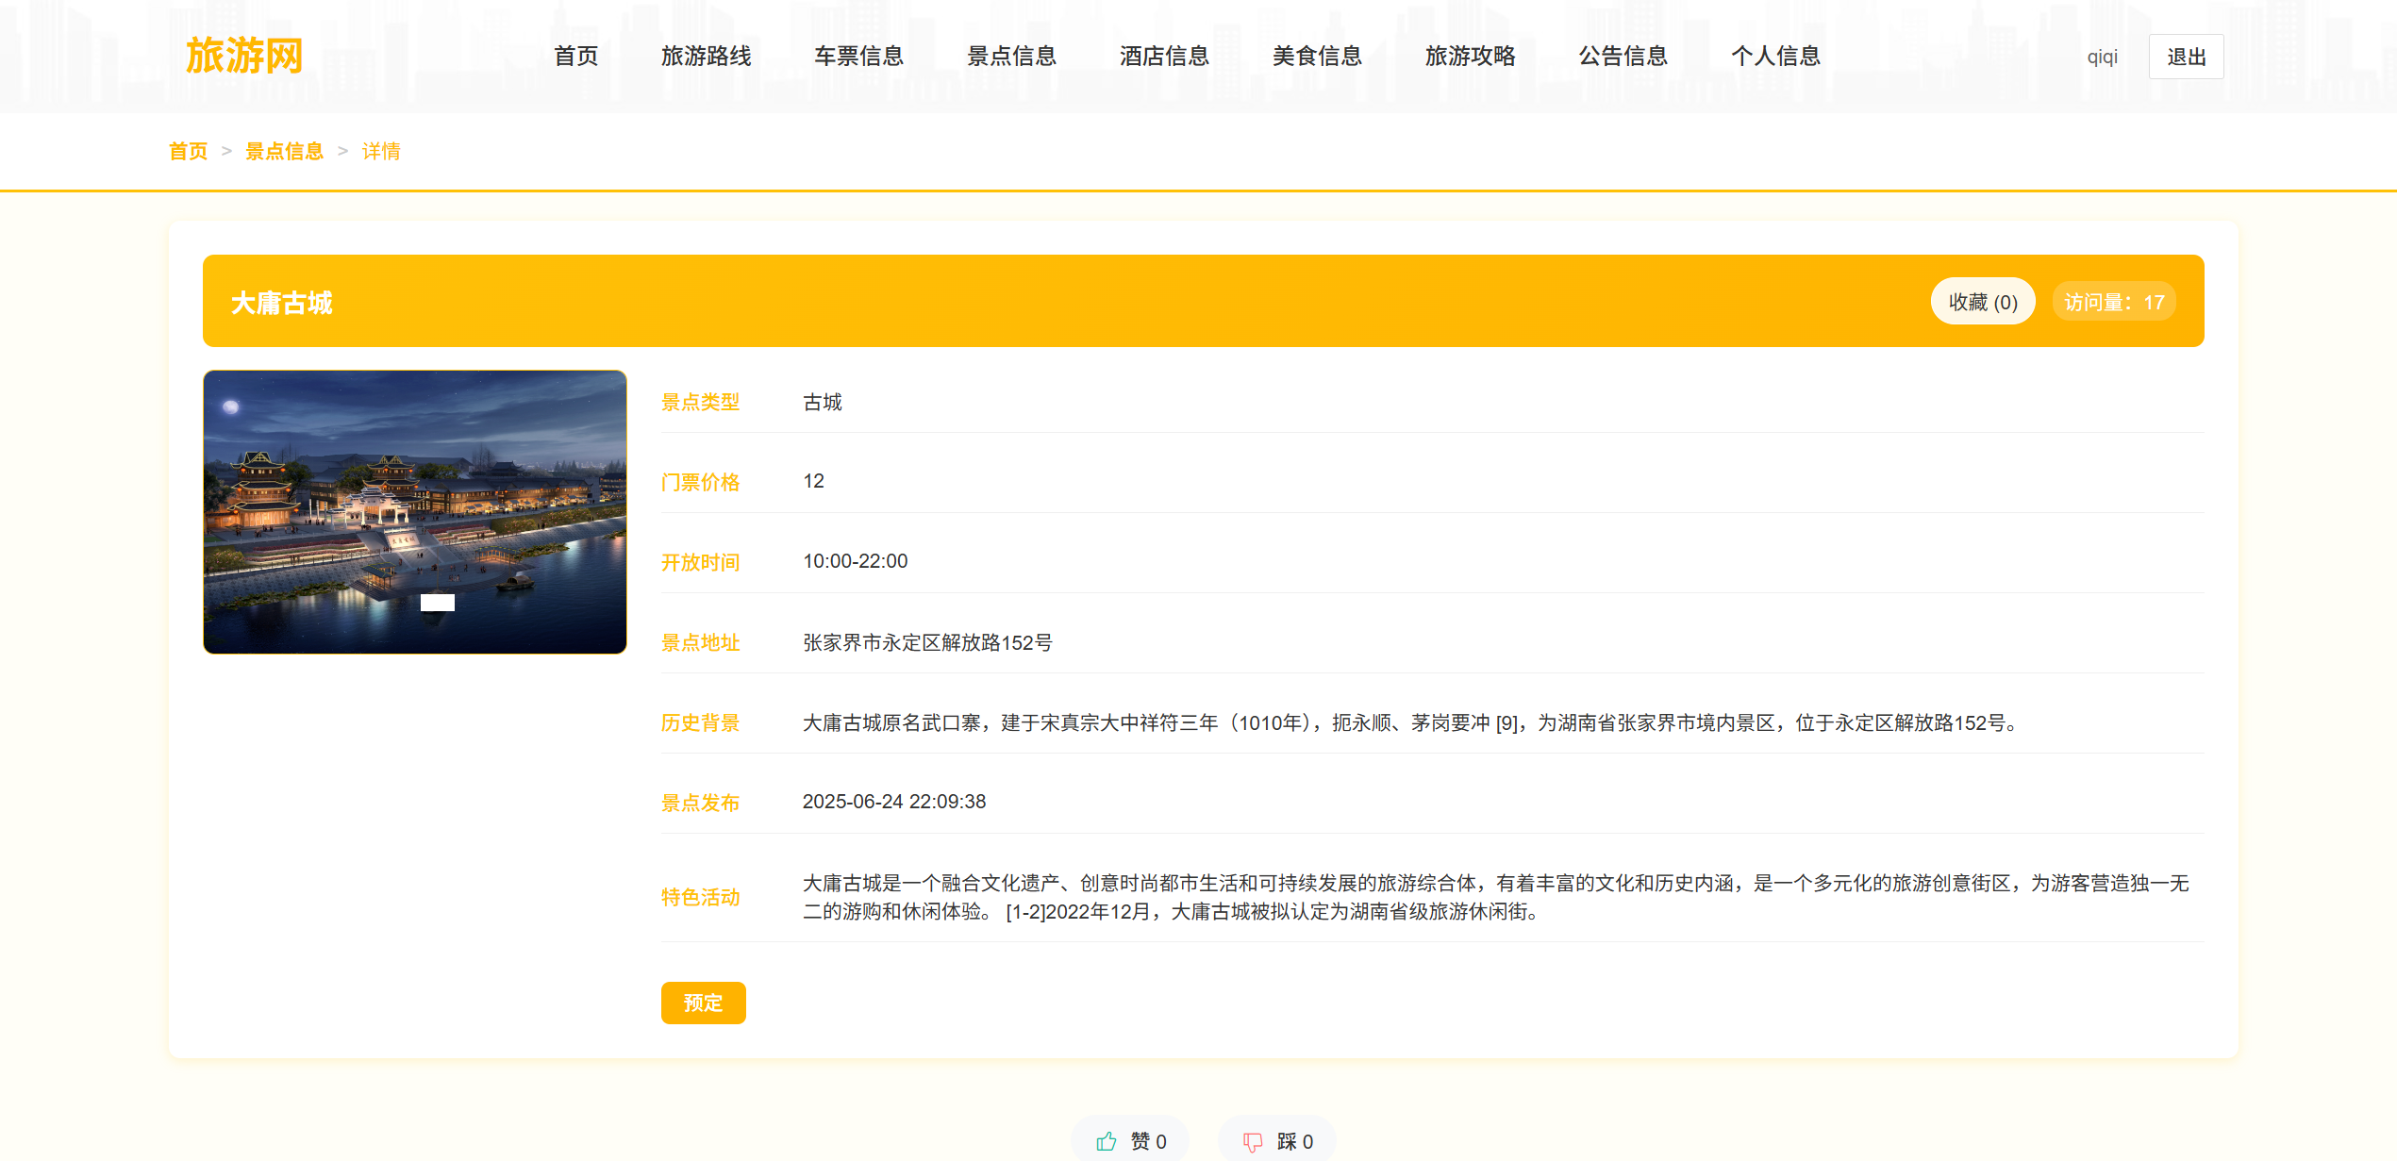Select 景点信息 in the top navigation
This screenshot has height=1161, width=2397.
pyautogui.click(x=1011, y=57)
